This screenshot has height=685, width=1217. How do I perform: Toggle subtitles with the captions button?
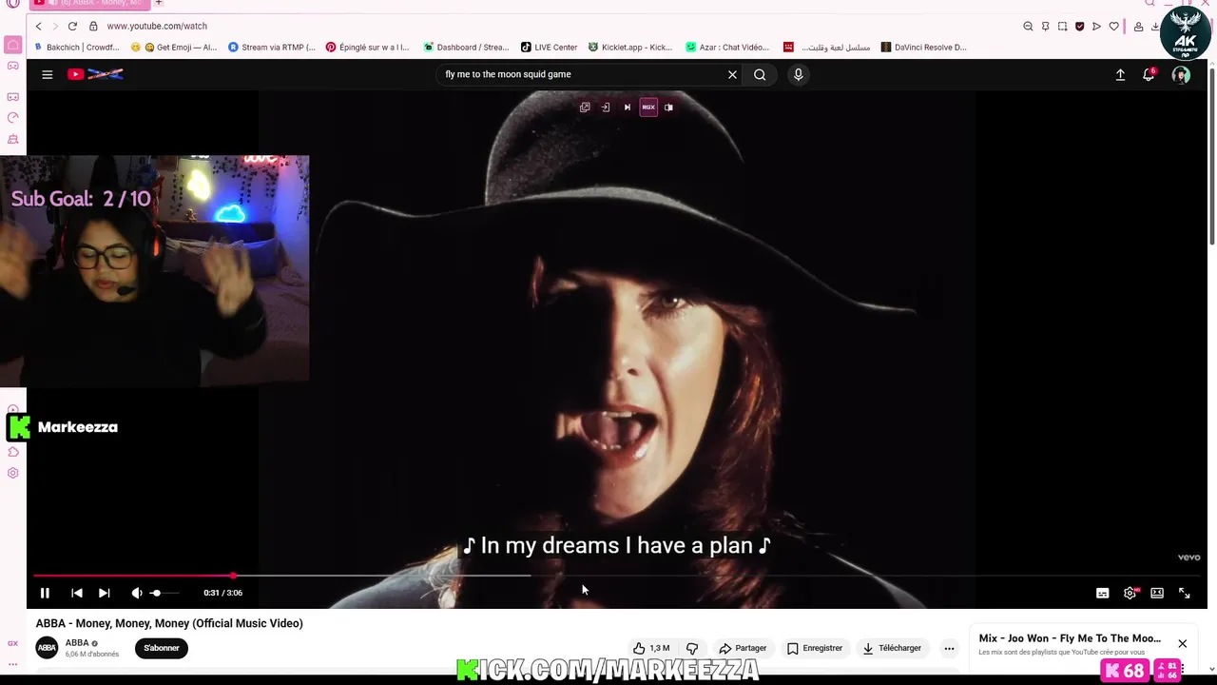coord(1102,593)
